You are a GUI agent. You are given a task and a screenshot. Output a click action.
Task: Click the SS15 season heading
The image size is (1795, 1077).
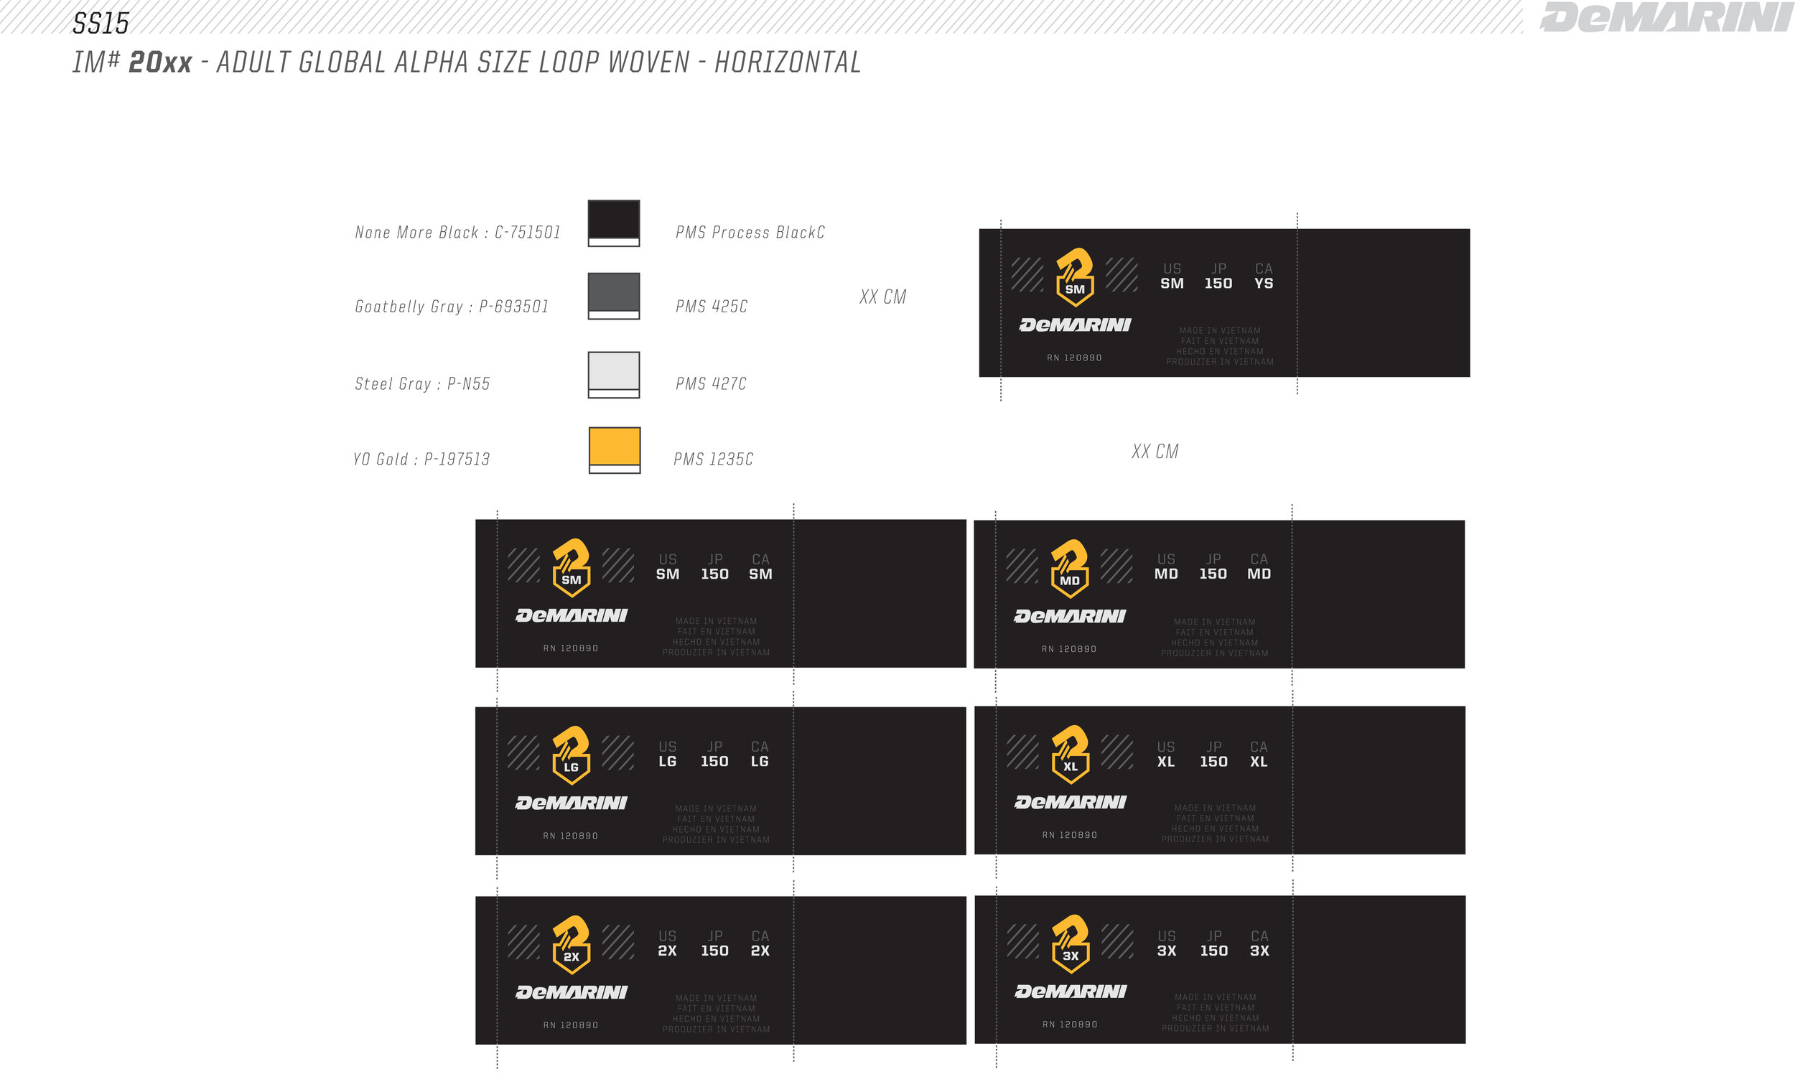[100, 24]
